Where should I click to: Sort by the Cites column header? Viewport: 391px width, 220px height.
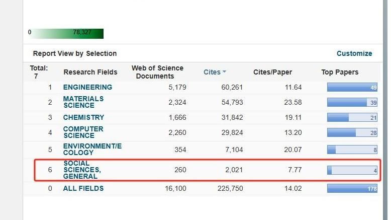click(212, 72)
